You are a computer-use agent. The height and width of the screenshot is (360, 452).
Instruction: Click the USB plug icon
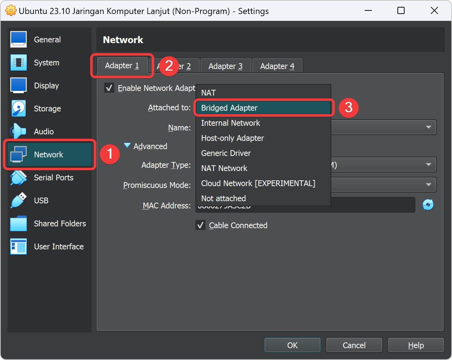click(18, 200)
